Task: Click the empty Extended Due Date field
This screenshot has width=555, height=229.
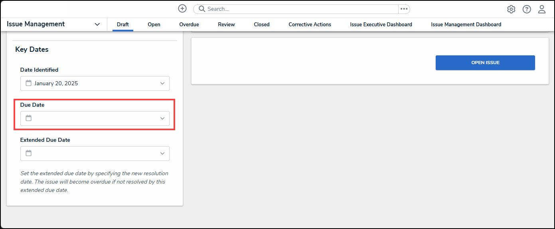Action: (x=95, y=153)
